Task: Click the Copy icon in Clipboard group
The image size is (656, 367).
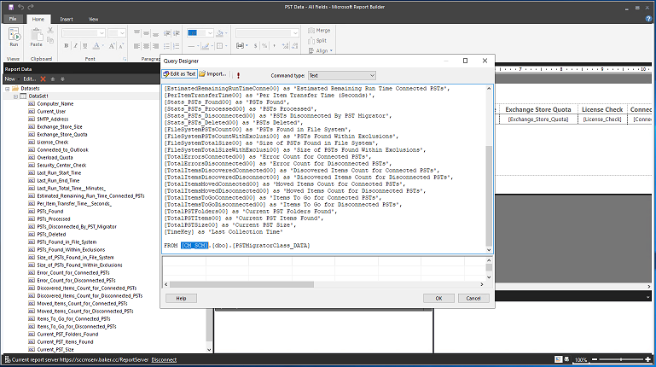Action: point(50,40)
